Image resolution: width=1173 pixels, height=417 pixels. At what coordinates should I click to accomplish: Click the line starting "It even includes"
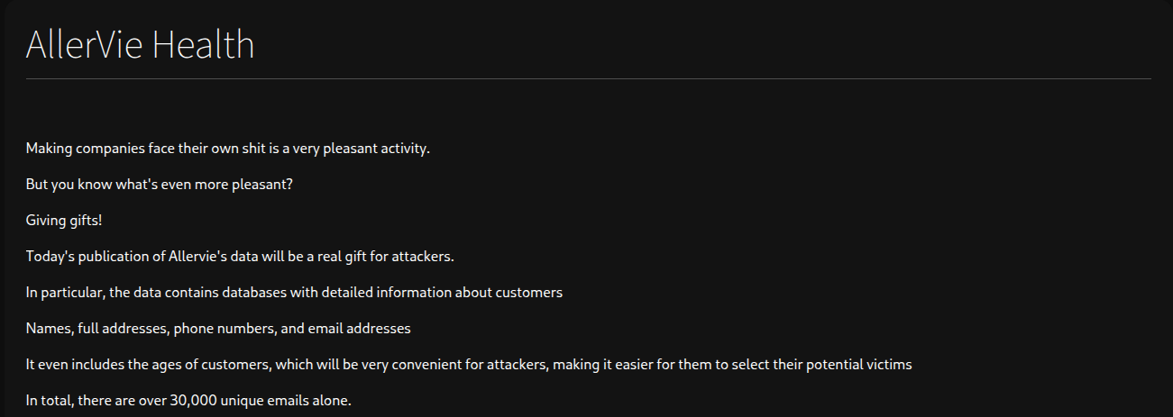click(x=469, y=365)
